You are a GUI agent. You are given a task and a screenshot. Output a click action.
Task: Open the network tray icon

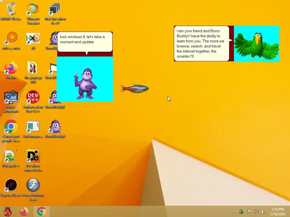pyautogui.click(x=257, y=212)
